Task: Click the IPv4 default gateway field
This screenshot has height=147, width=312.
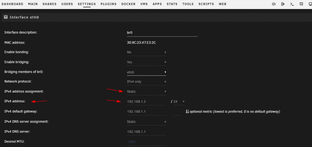Action: [x=146, y=111]
